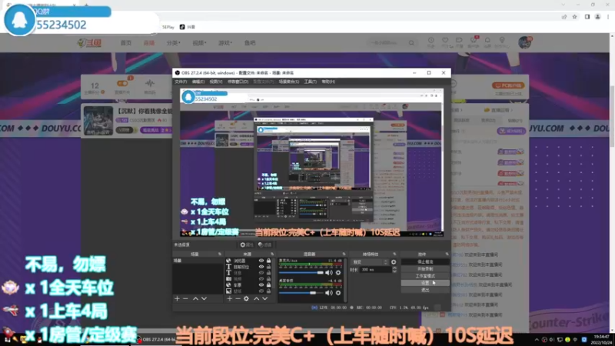Image resolution: width=615 pixels, height=346 pixels.
Task: Click Exit button in Controls
Action: pos(425,290)
